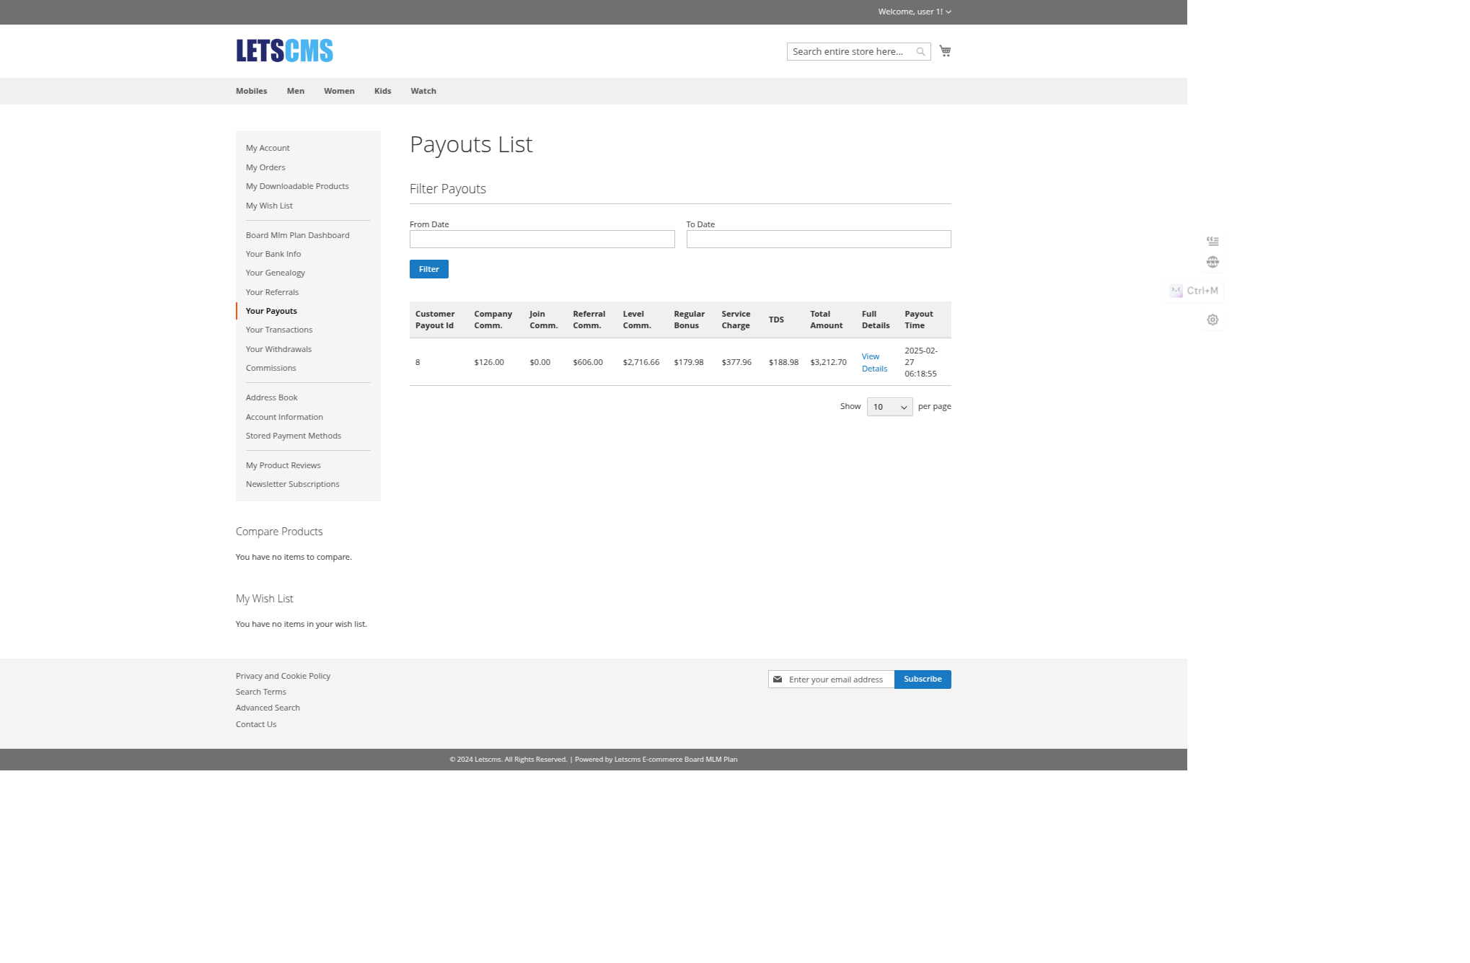The image size is (1470, 963).
Task: Click the search magnifier icon
Action: (x=920, y=51)
